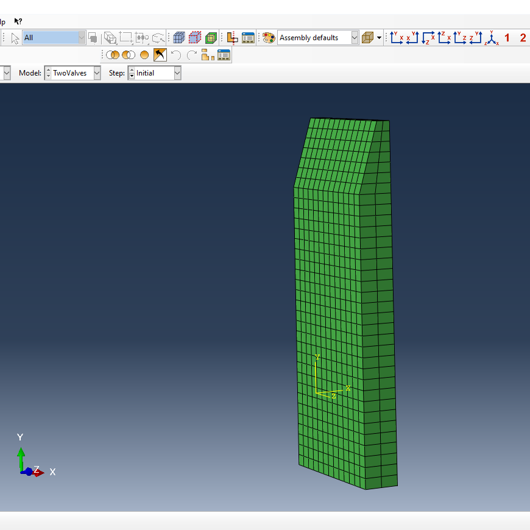This screenshot has height=530, width=530.
Task: Switch to shaded render style (green cube)
Action: 211,38
